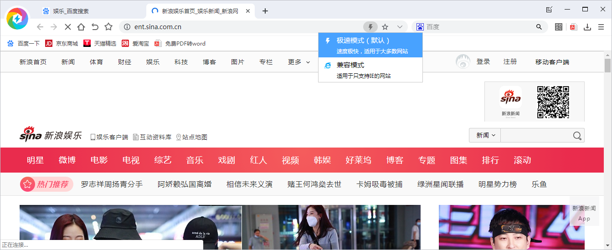Click the browser logo icon at top left

[17, 19]
